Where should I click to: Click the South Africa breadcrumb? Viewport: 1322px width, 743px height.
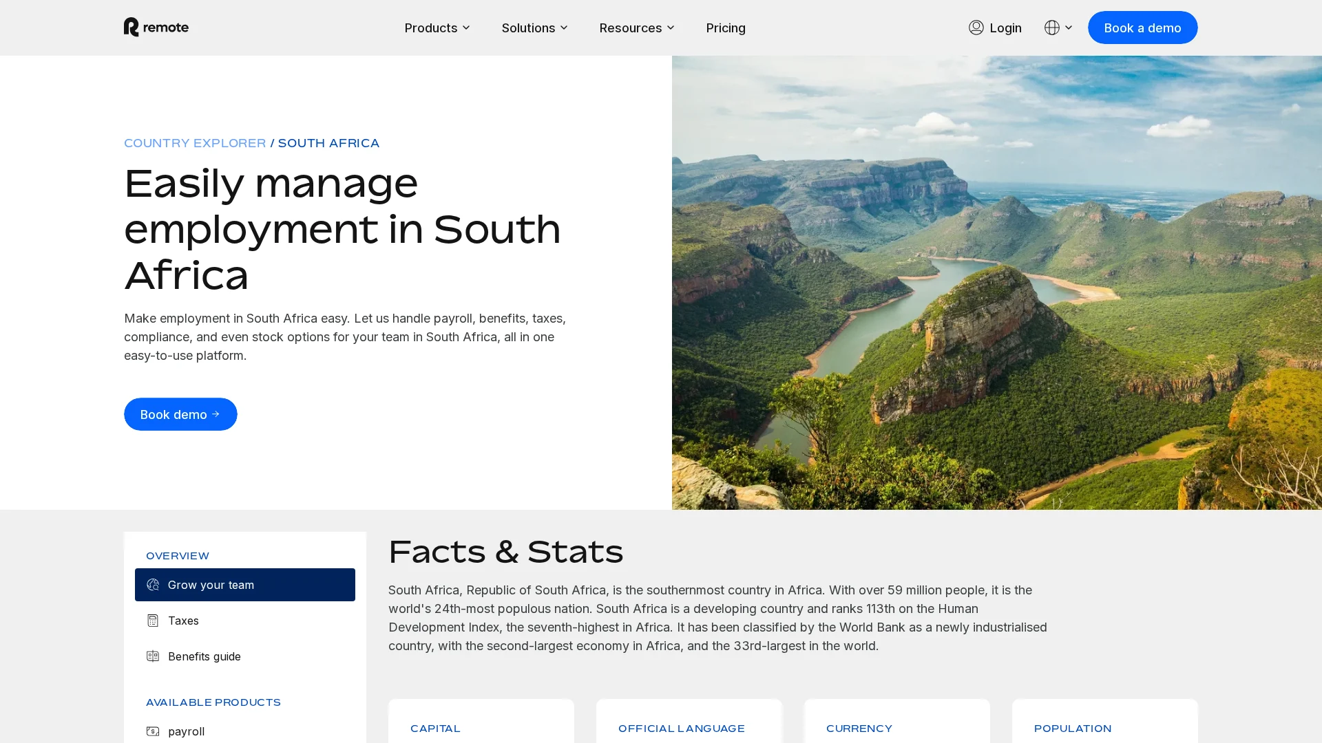pos(328,143)
